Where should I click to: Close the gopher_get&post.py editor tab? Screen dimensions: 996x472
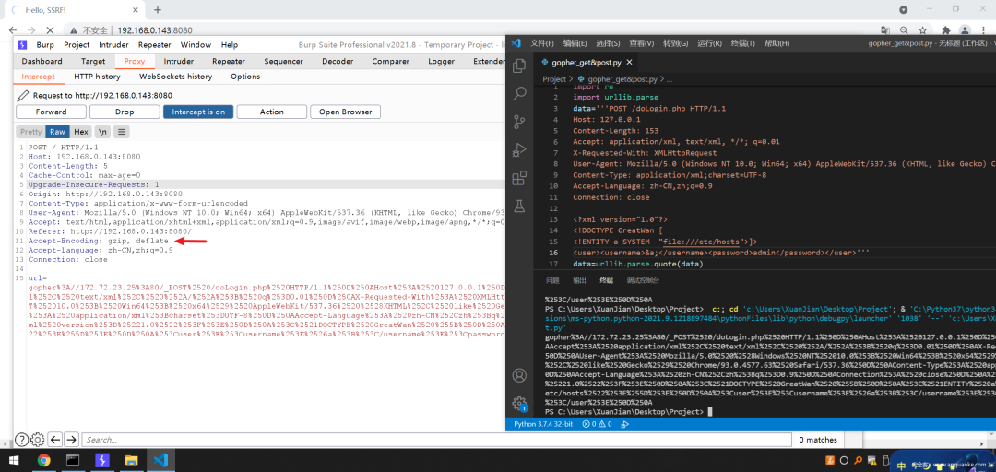pyautogui.click(x=629, y=63)
